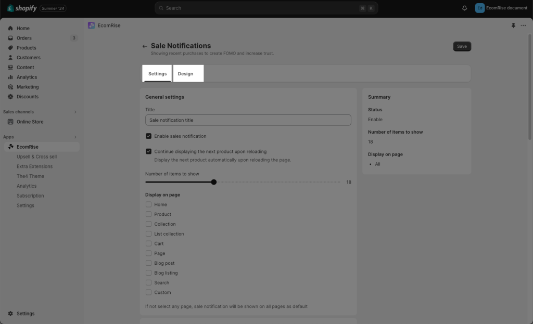The height and width of the screenshot is (324, 533).
Task: Check the Collection display page box
Action: 148,224
